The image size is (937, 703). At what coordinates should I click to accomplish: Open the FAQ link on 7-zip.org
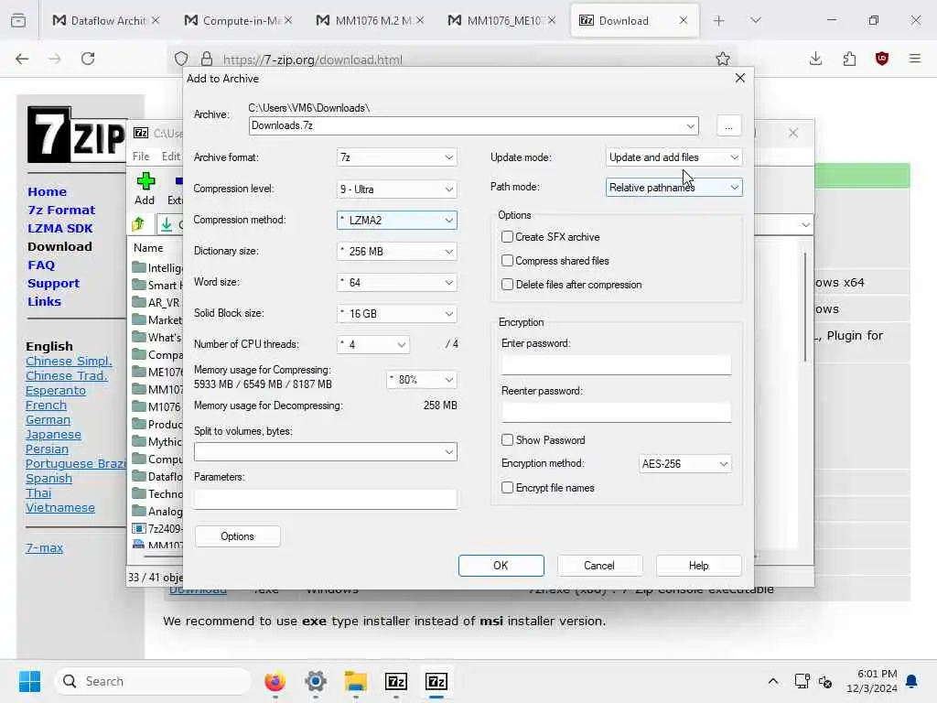(41, 265)
